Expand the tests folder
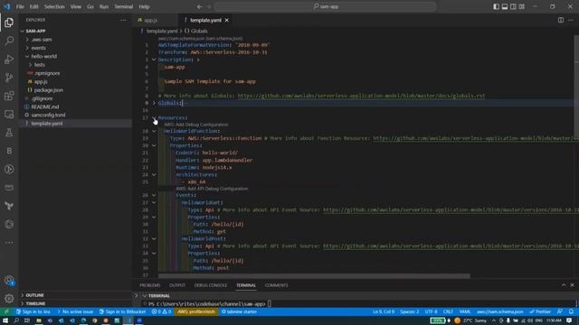 [30, 65]
